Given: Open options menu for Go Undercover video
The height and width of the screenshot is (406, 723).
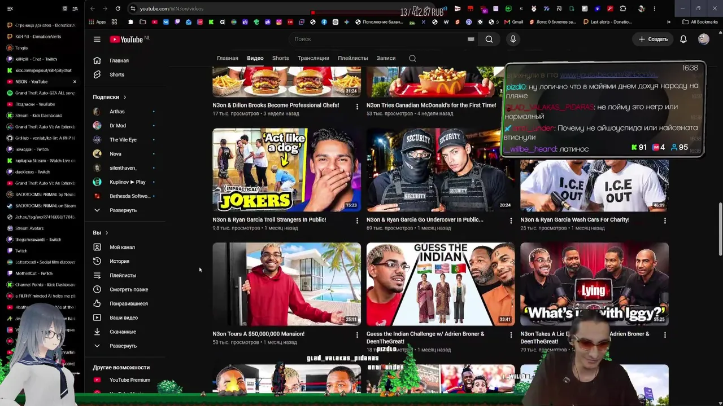Looking at the screenshot, I should coord(511,220).
